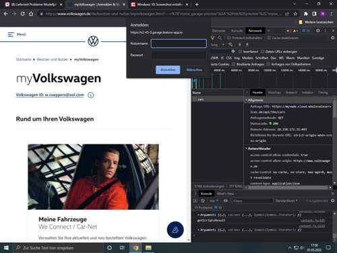Clear the console output
This screenshot has width=337, height=253.
click(203, 200)
